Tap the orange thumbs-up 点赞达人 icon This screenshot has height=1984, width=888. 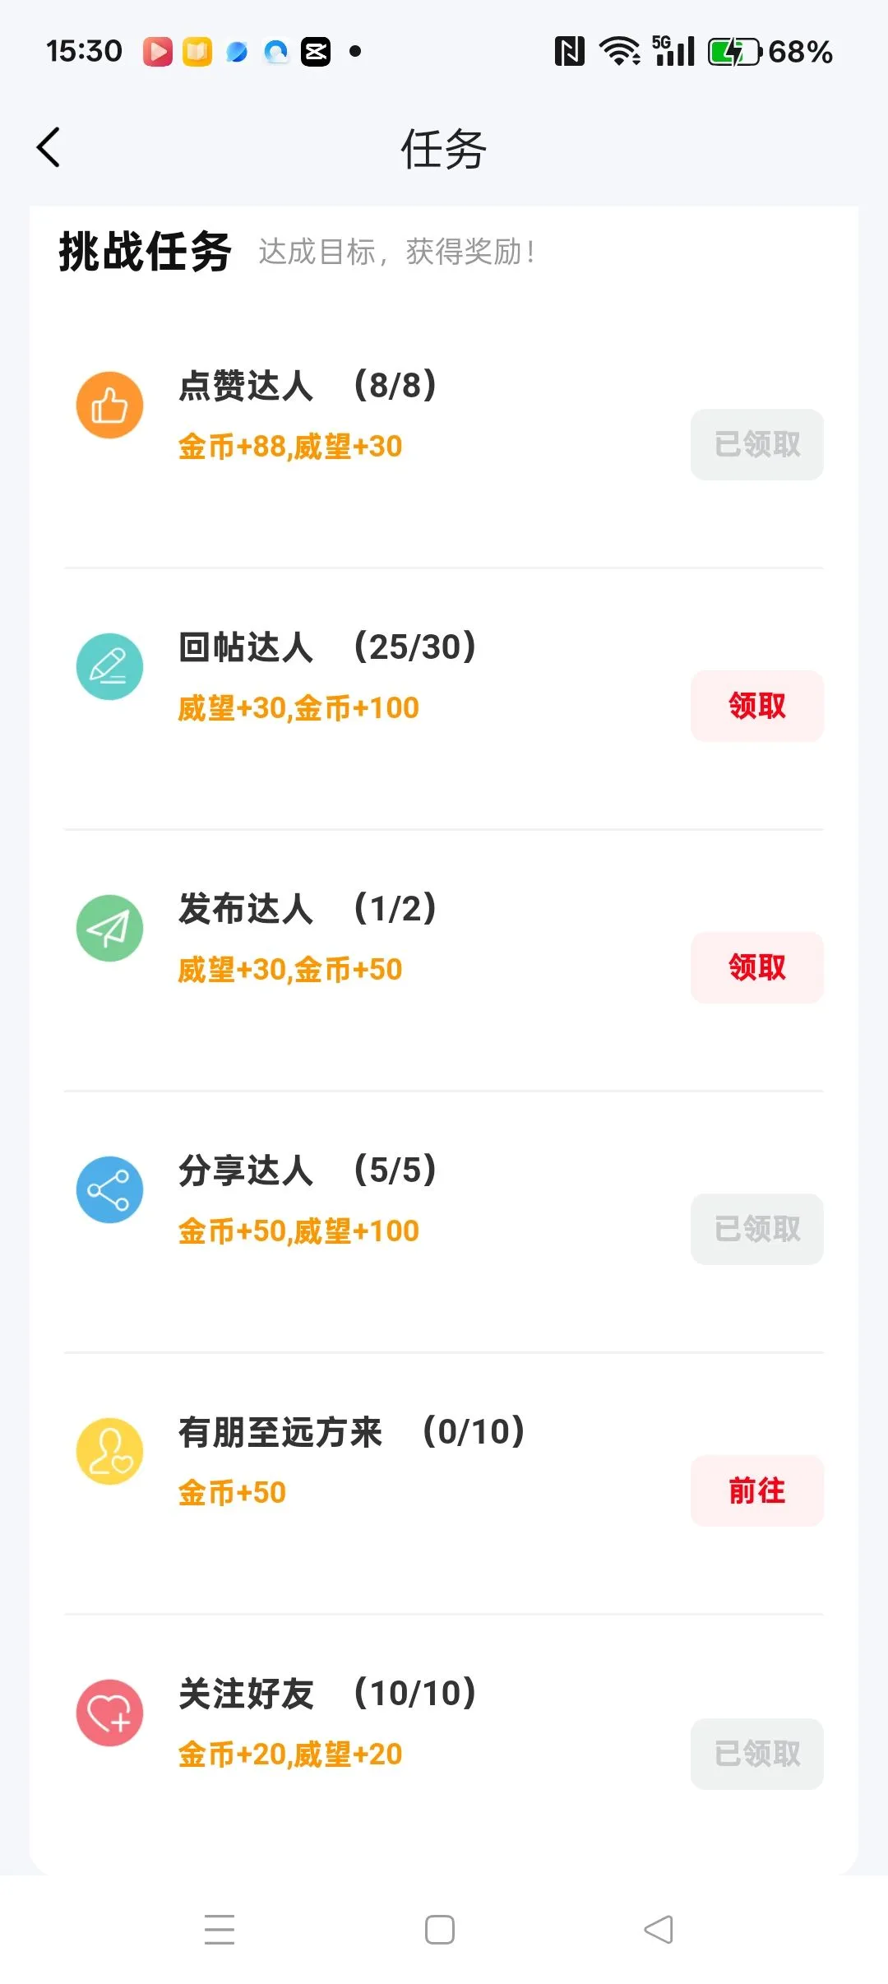point(109,406)
